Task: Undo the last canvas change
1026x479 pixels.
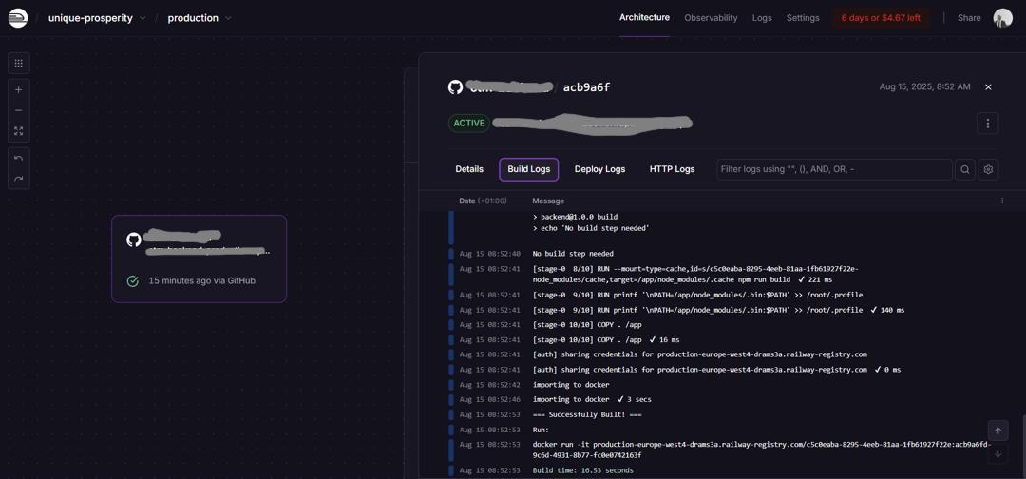Action: pos(19,159)
